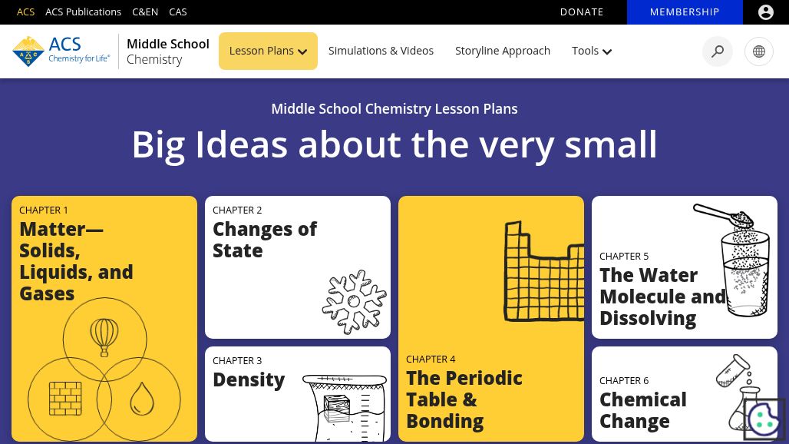Click the Donate link
Image resolution: width=789 pixels, height=444 pixels.
(582, 12)
